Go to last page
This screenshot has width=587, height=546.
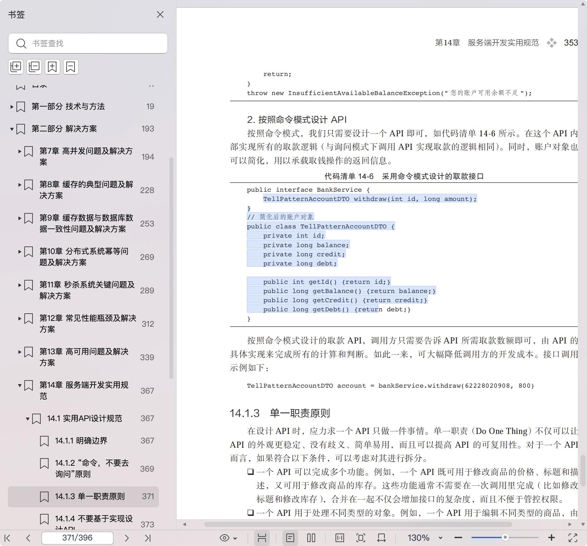(148, 538)
